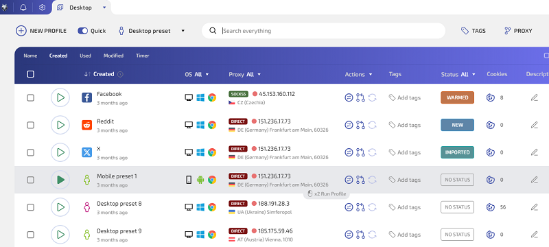
Task: Open the Proxy All filter dropdown
Action: pyautogui.click(x=245, y=74)
